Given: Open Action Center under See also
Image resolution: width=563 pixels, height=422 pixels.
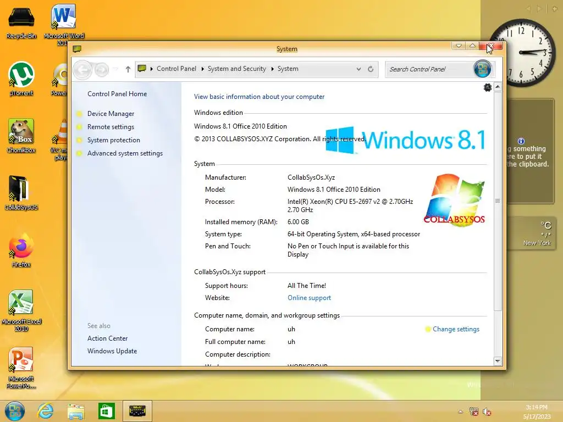Looking at the screenshot, I should coord(107,338).
